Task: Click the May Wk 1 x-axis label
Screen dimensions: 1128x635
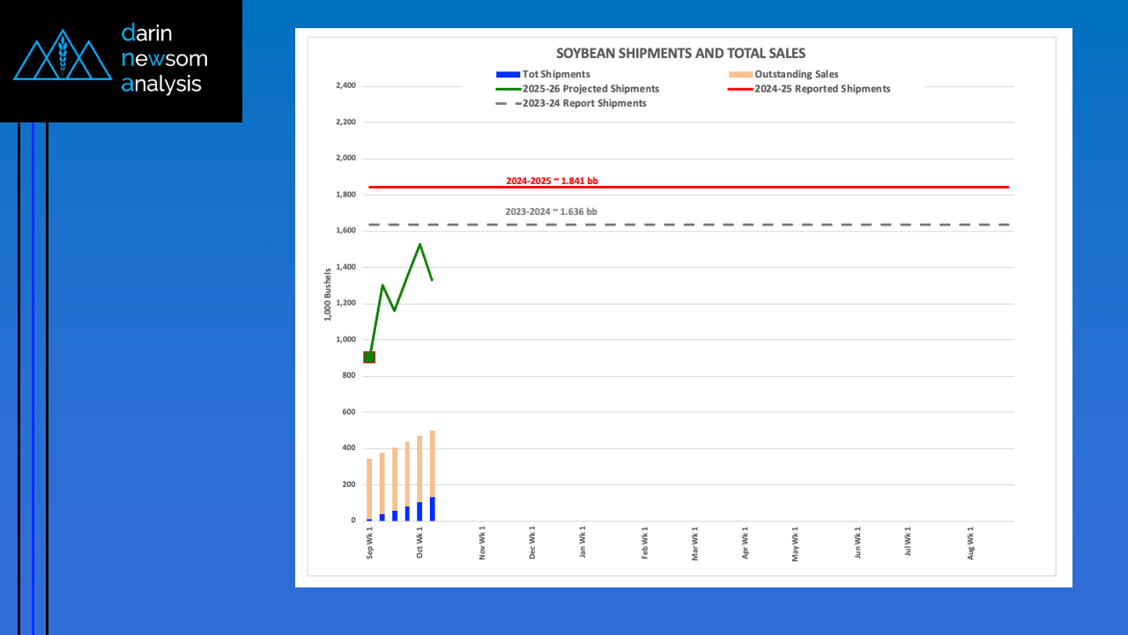Action: point(796,543)
